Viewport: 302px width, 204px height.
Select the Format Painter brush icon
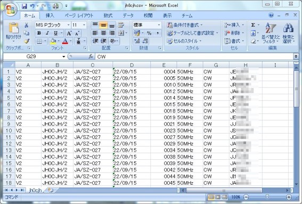27,41
